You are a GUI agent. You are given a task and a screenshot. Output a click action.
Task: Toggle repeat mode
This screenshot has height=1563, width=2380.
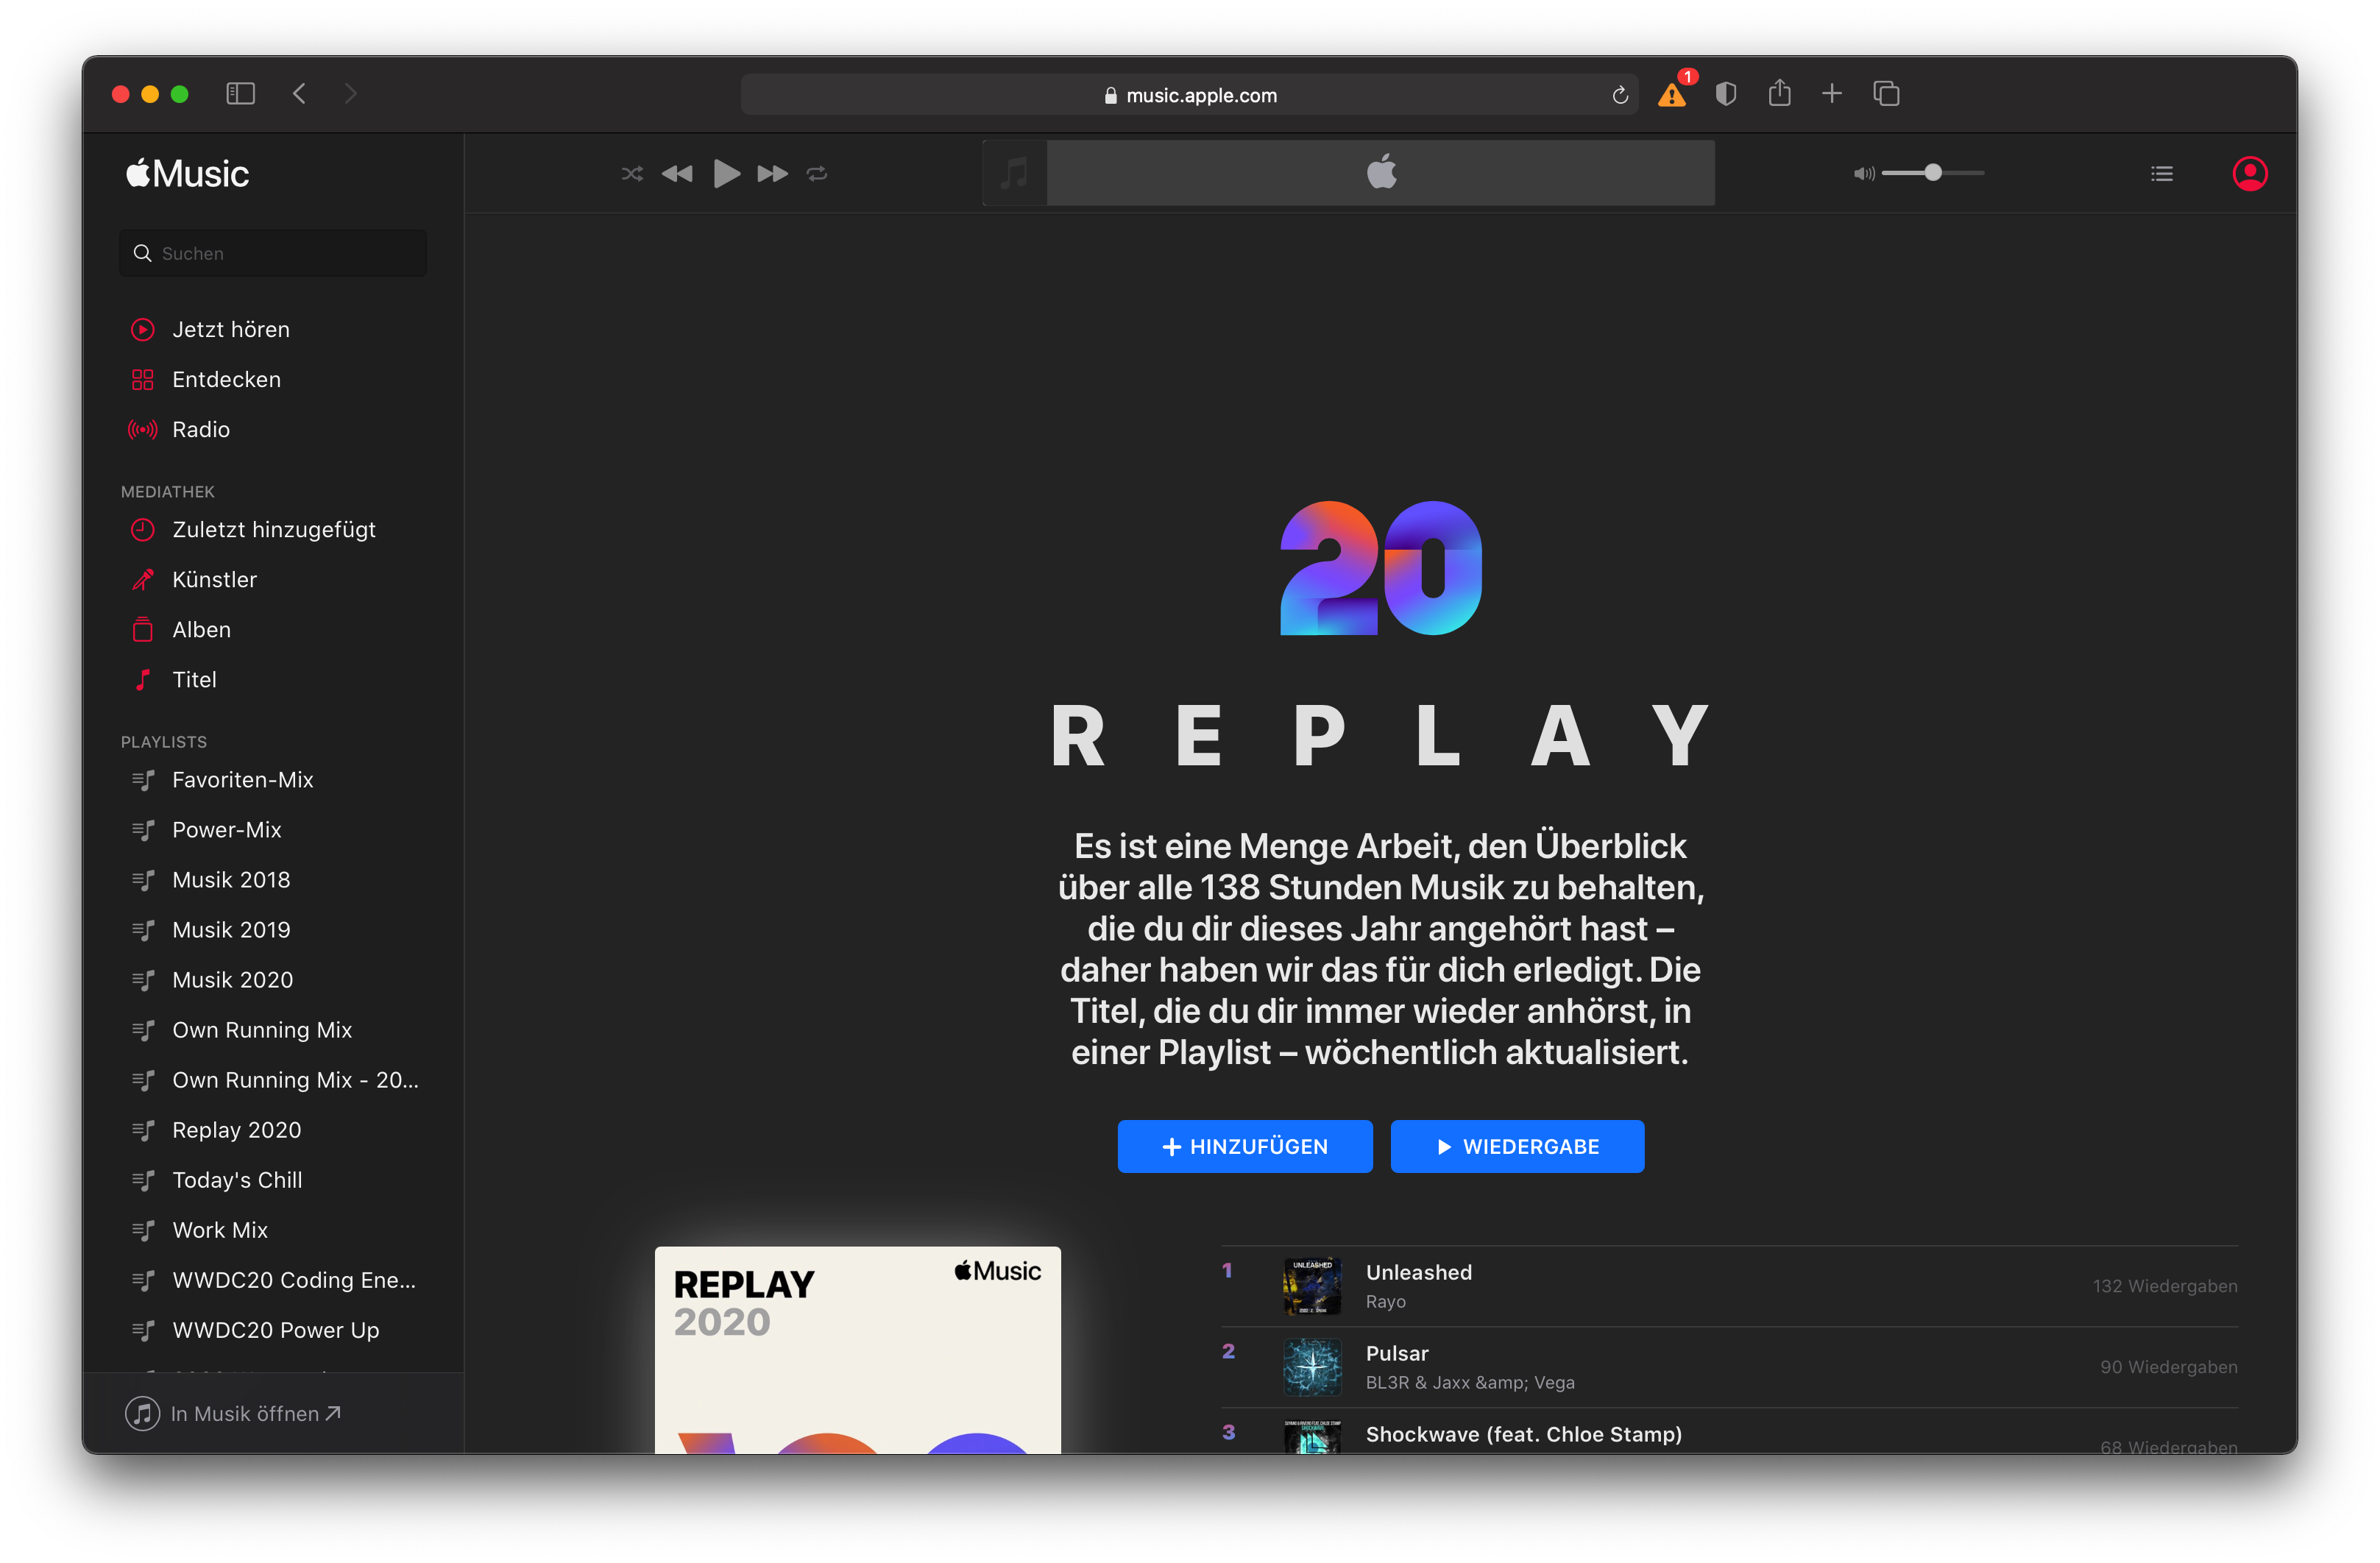[x=817, y=174]
